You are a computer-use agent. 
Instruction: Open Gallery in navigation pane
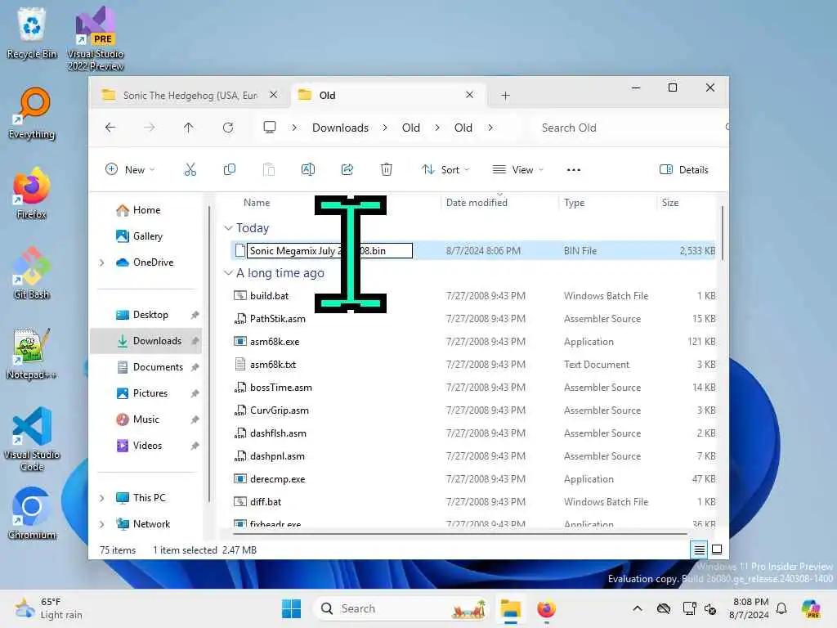point(147,236)
